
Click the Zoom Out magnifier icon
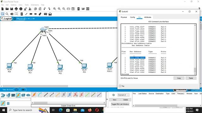click(x=64, y=9)
